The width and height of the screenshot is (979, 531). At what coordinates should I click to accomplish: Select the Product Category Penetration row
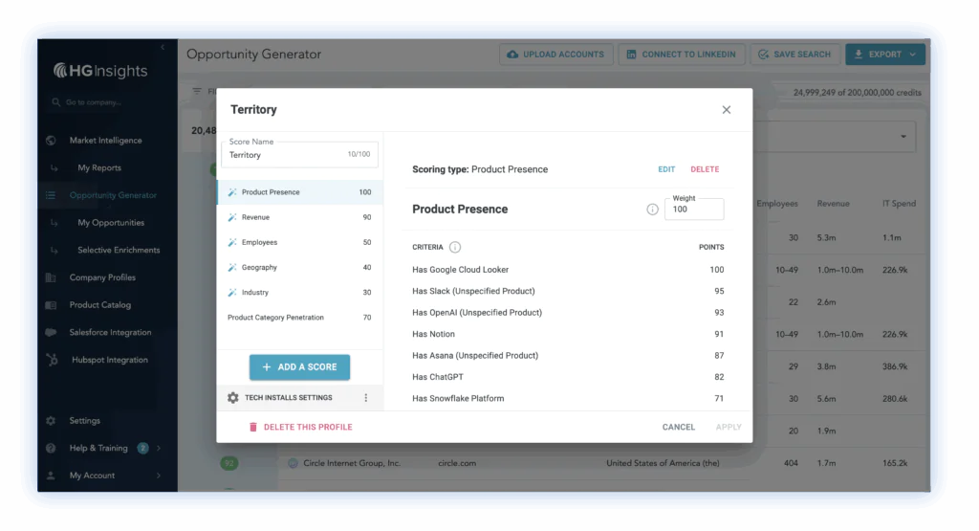[299, 318]
